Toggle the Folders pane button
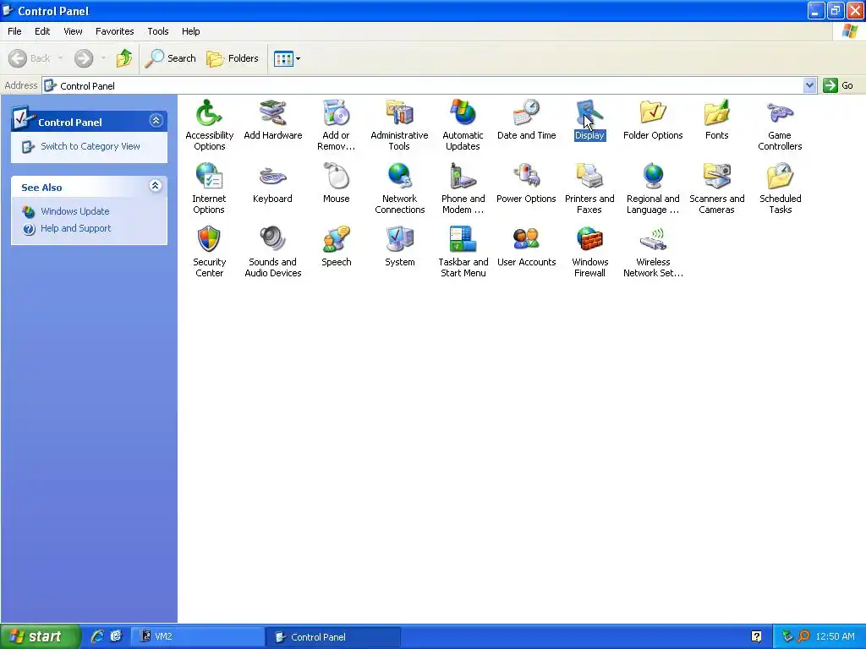 [233, 58]
